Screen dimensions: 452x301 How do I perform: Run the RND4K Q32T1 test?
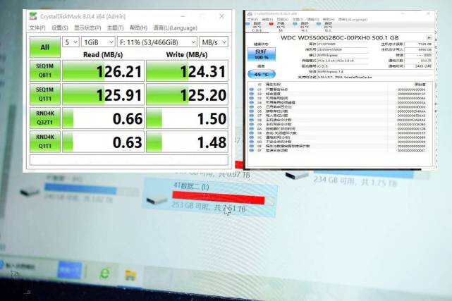coord(45,118)
